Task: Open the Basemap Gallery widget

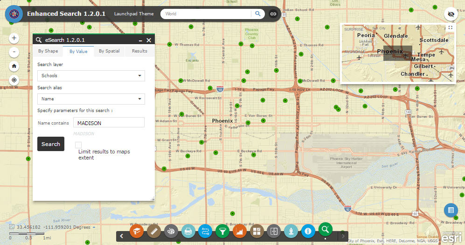Action: point(257,231)
